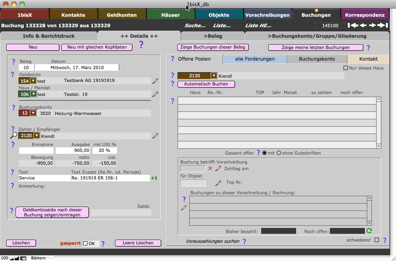This screenshot has width=396, height=261.
Task: Open the 2120 Kiendl dropdown in Offene Posten
Action: 214,76
